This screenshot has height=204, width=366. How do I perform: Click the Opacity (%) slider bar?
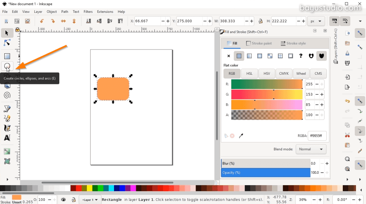coord(266,173)
